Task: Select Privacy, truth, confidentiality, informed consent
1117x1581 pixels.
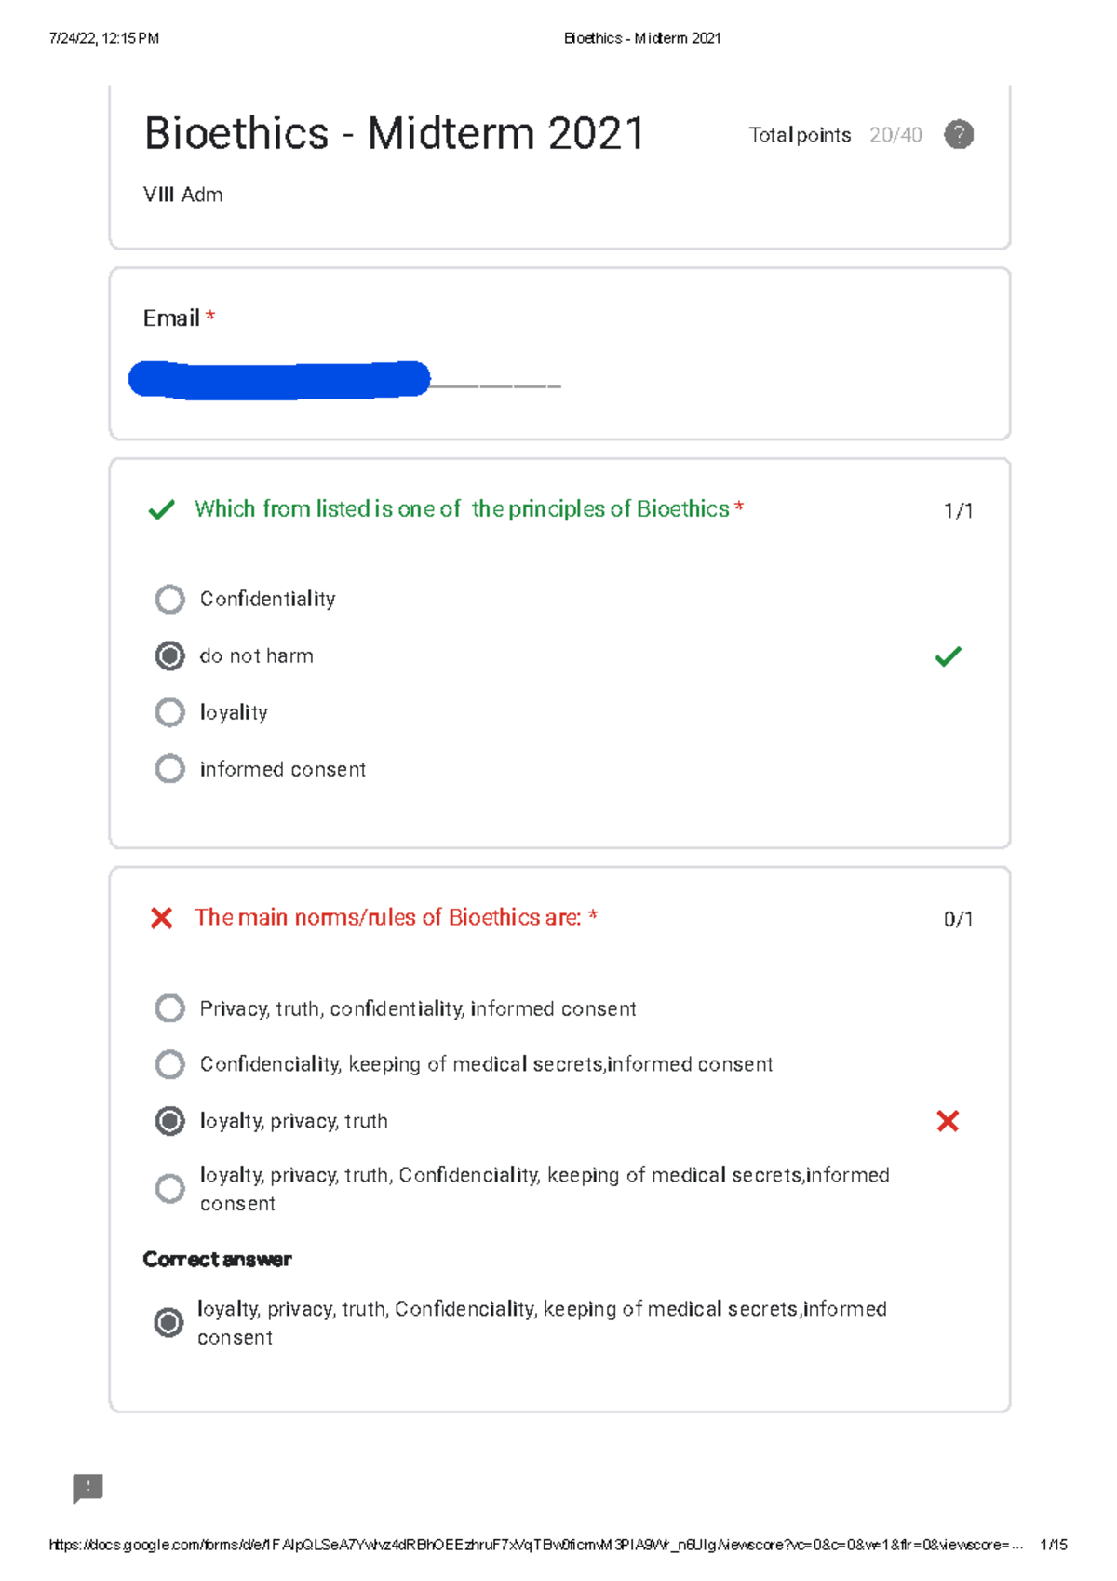Action: pos(169,1008)
